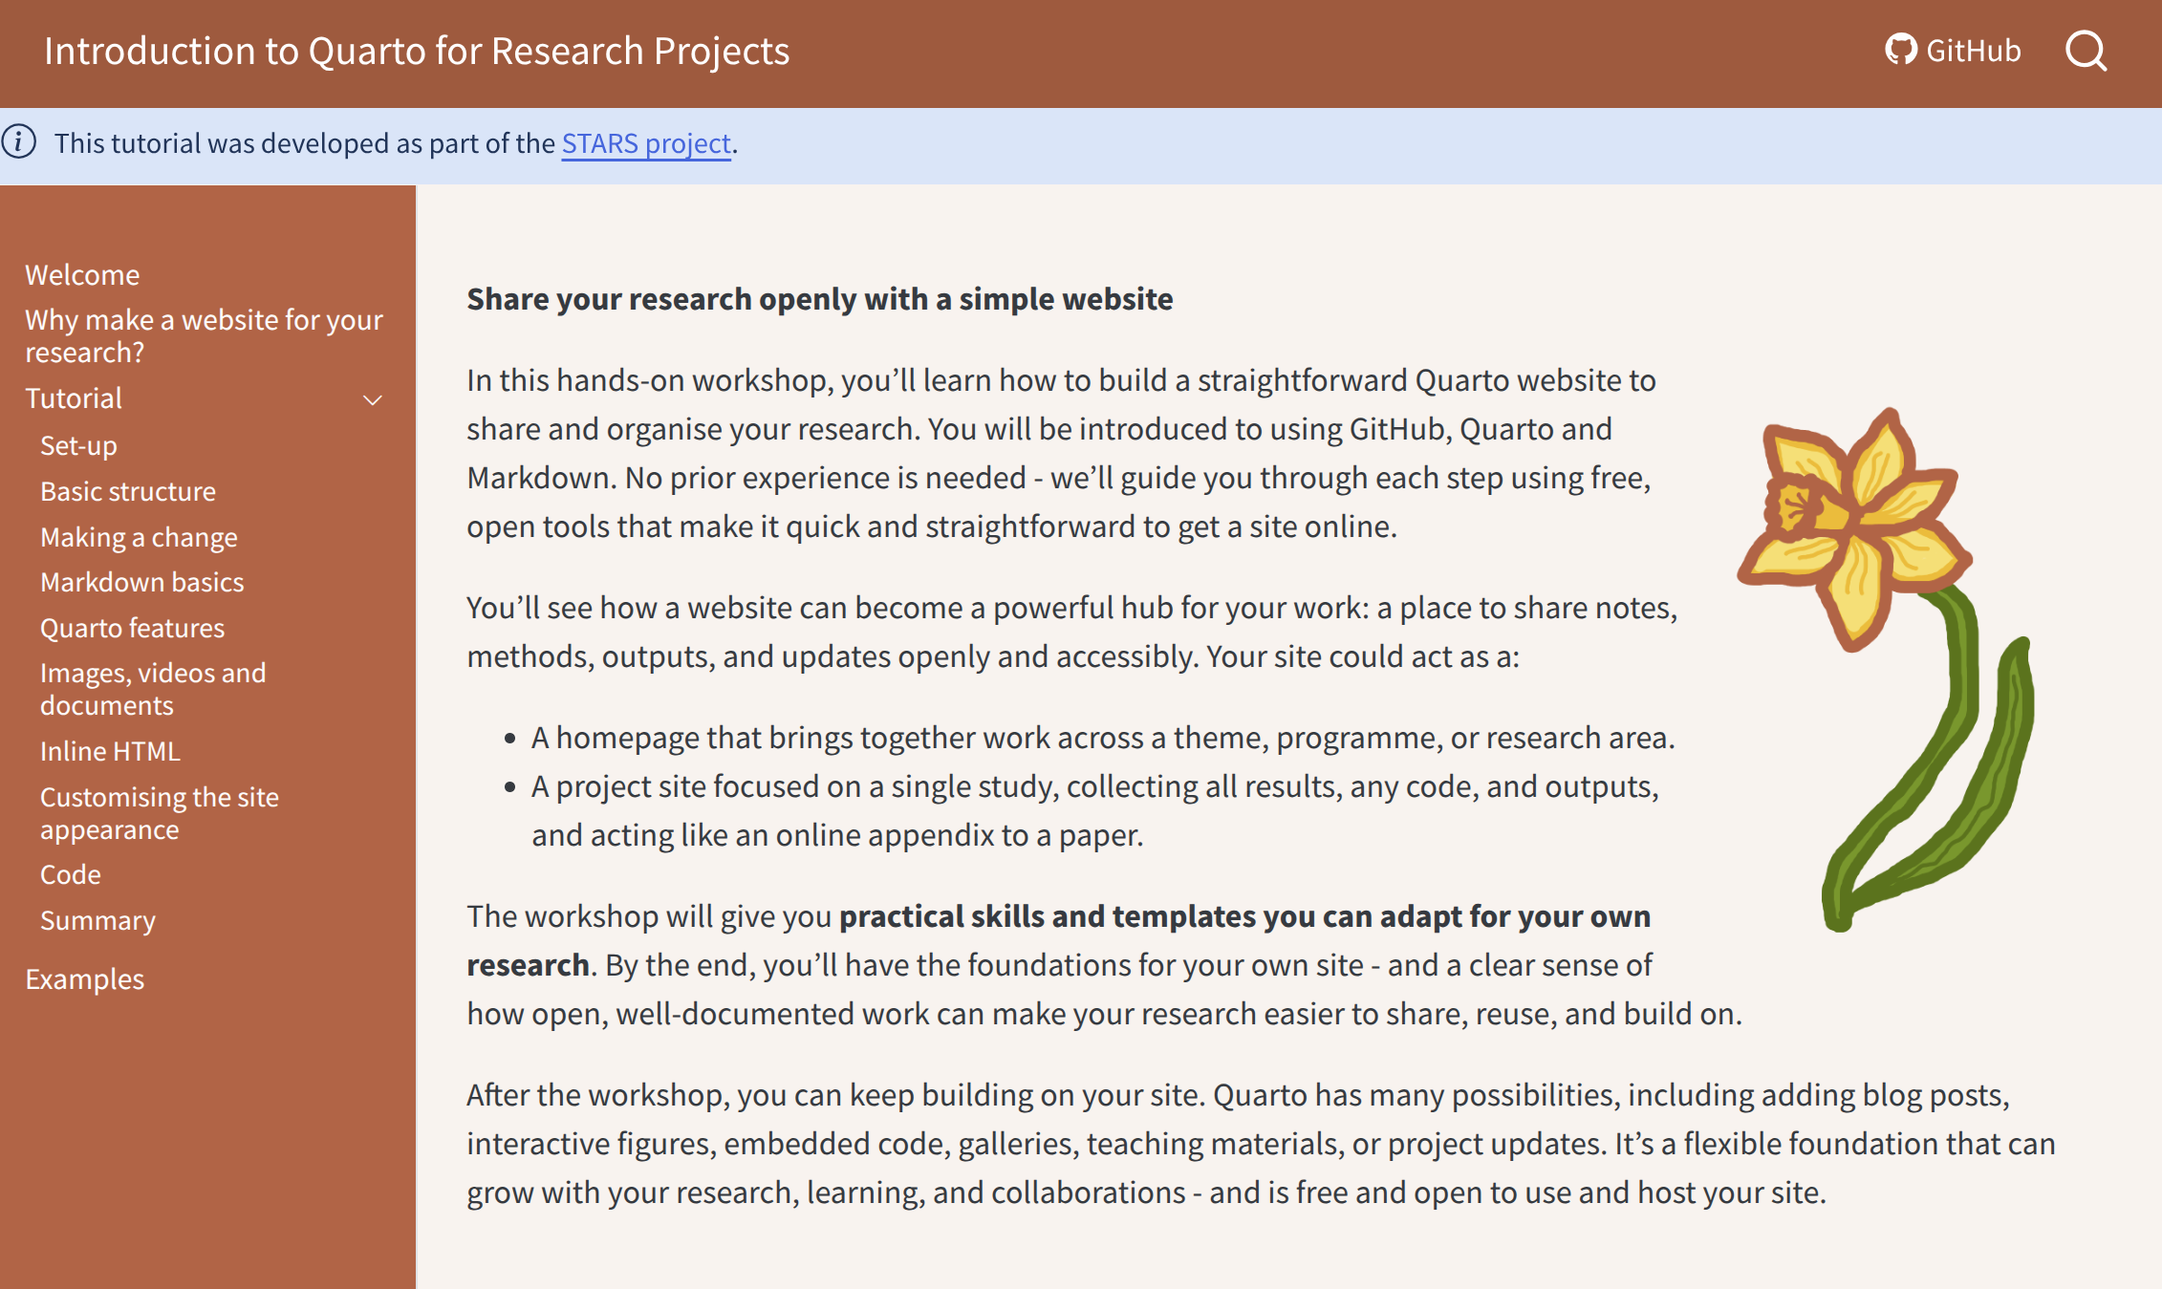Viewport: 2162px width, 1289px height.
Task: Select the Code sidebar item
Action: pos(71,874)
